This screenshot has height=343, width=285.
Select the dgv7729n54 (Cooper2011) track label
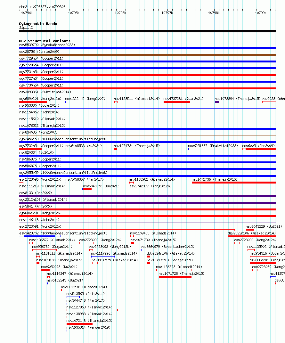41,58
